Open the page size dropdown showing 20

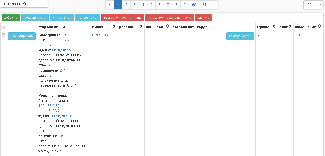pyautogui.click(x=313, y=5)
